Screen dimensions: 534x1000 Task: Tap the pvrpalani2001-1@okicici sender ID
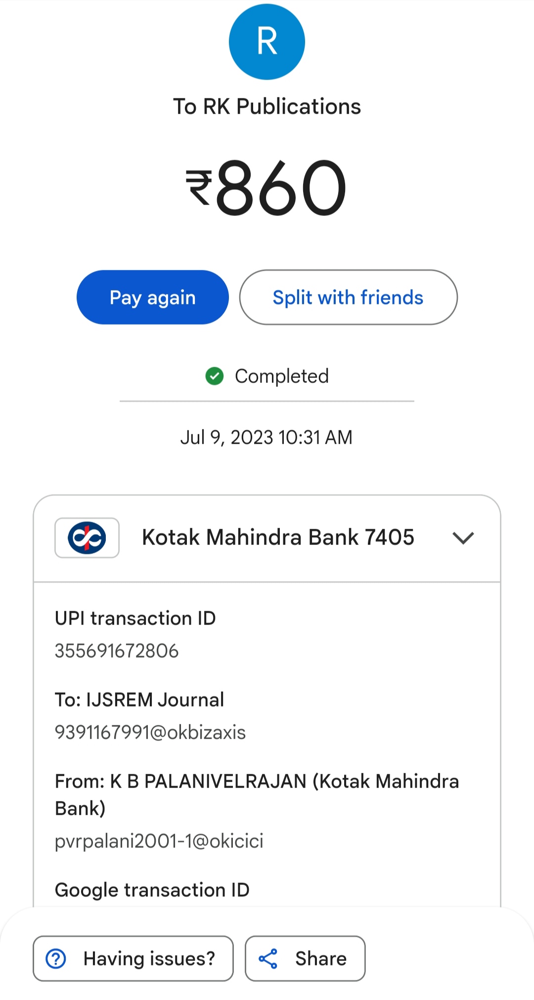[159, 841]
